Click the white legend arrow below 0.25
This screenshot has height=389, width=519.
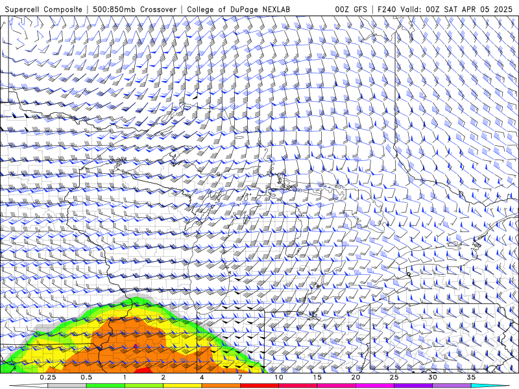(29, 386)
